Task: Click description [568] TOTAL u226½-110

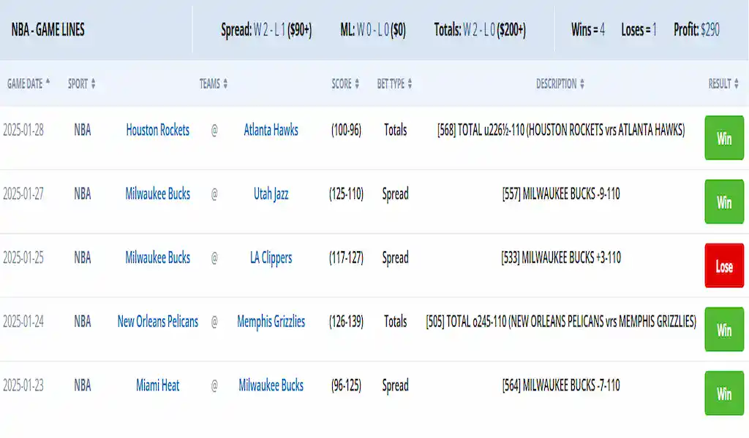Action: pos(561,130)
